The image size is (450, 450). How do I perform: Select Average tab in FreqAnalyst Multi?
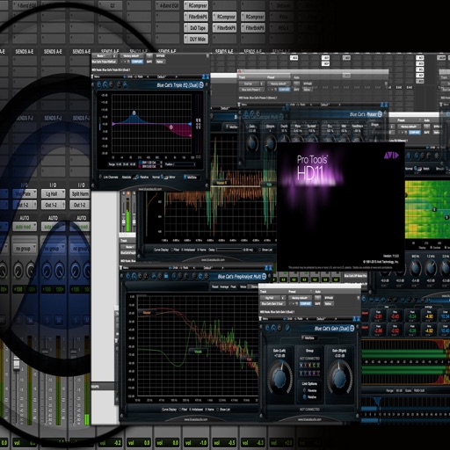224,287
